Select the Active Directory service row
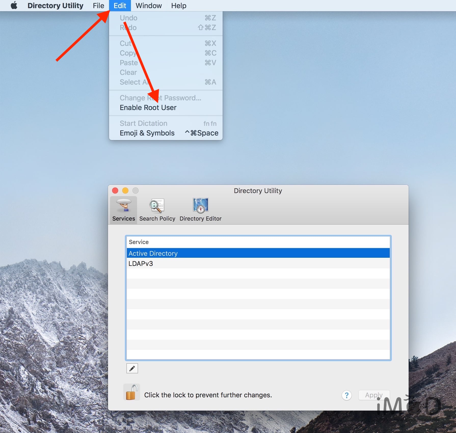Viewport: 456px width, 433px height. point(258,253)
